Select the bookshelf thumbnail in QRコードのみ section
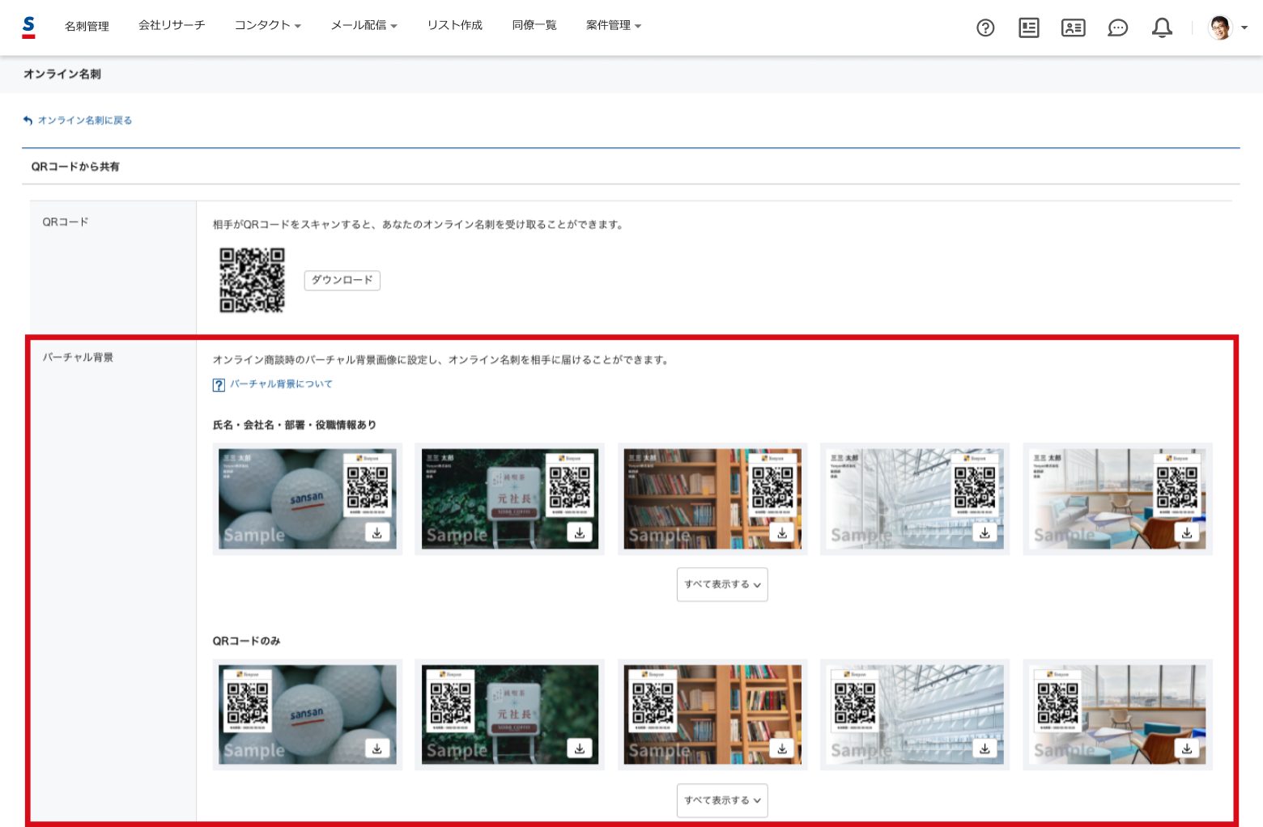Screen dimensions: 1263x827 (x=712, y=715)
